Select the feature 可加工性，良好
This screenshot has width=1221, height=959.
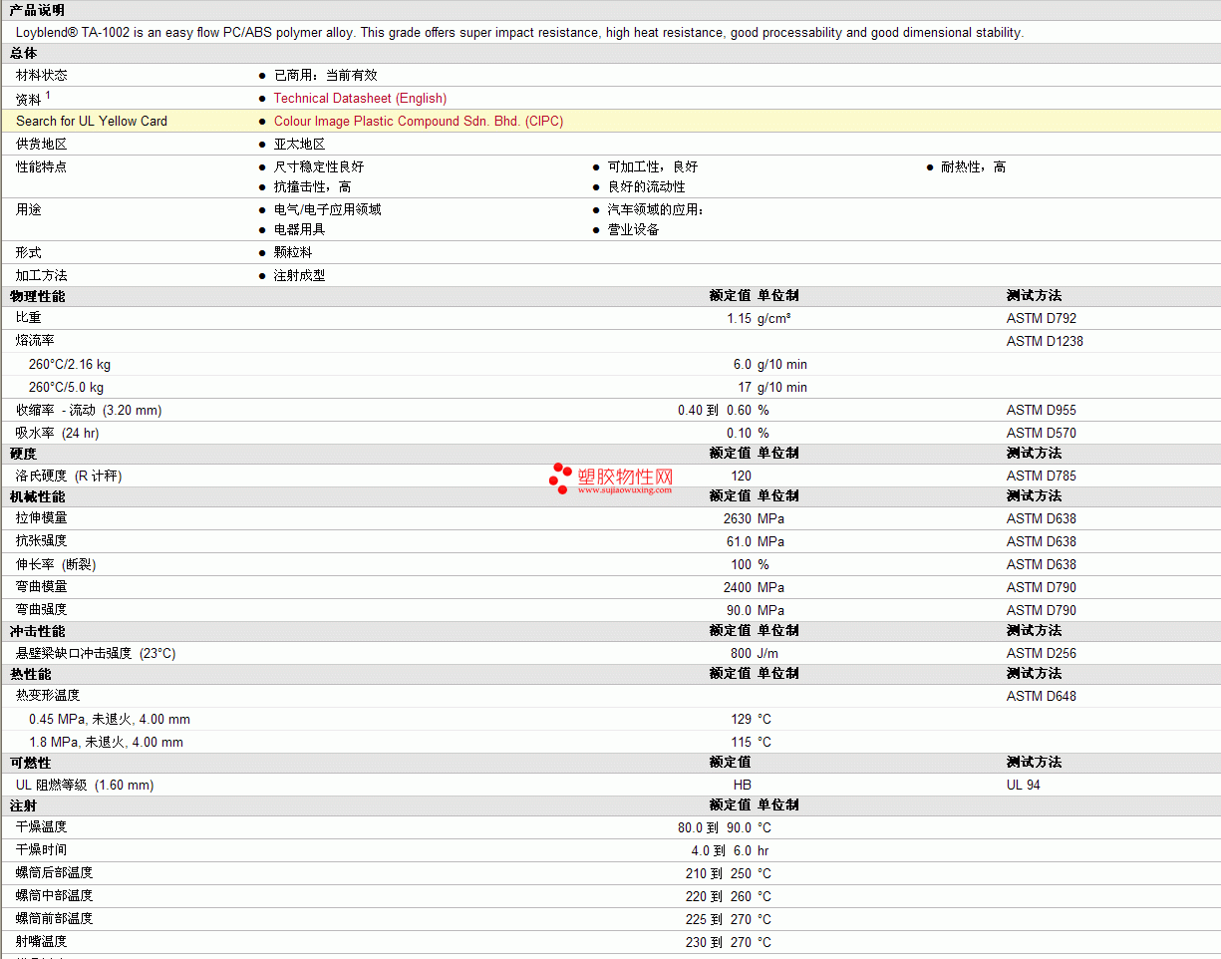pyautogui.click(x=653, y=166)
